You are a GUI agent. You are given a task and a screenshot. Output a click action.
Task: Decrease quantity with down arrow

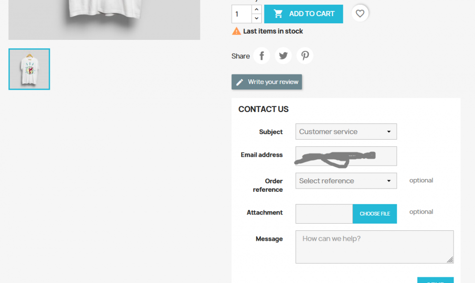pyautogui.click(x=256, y=18)
